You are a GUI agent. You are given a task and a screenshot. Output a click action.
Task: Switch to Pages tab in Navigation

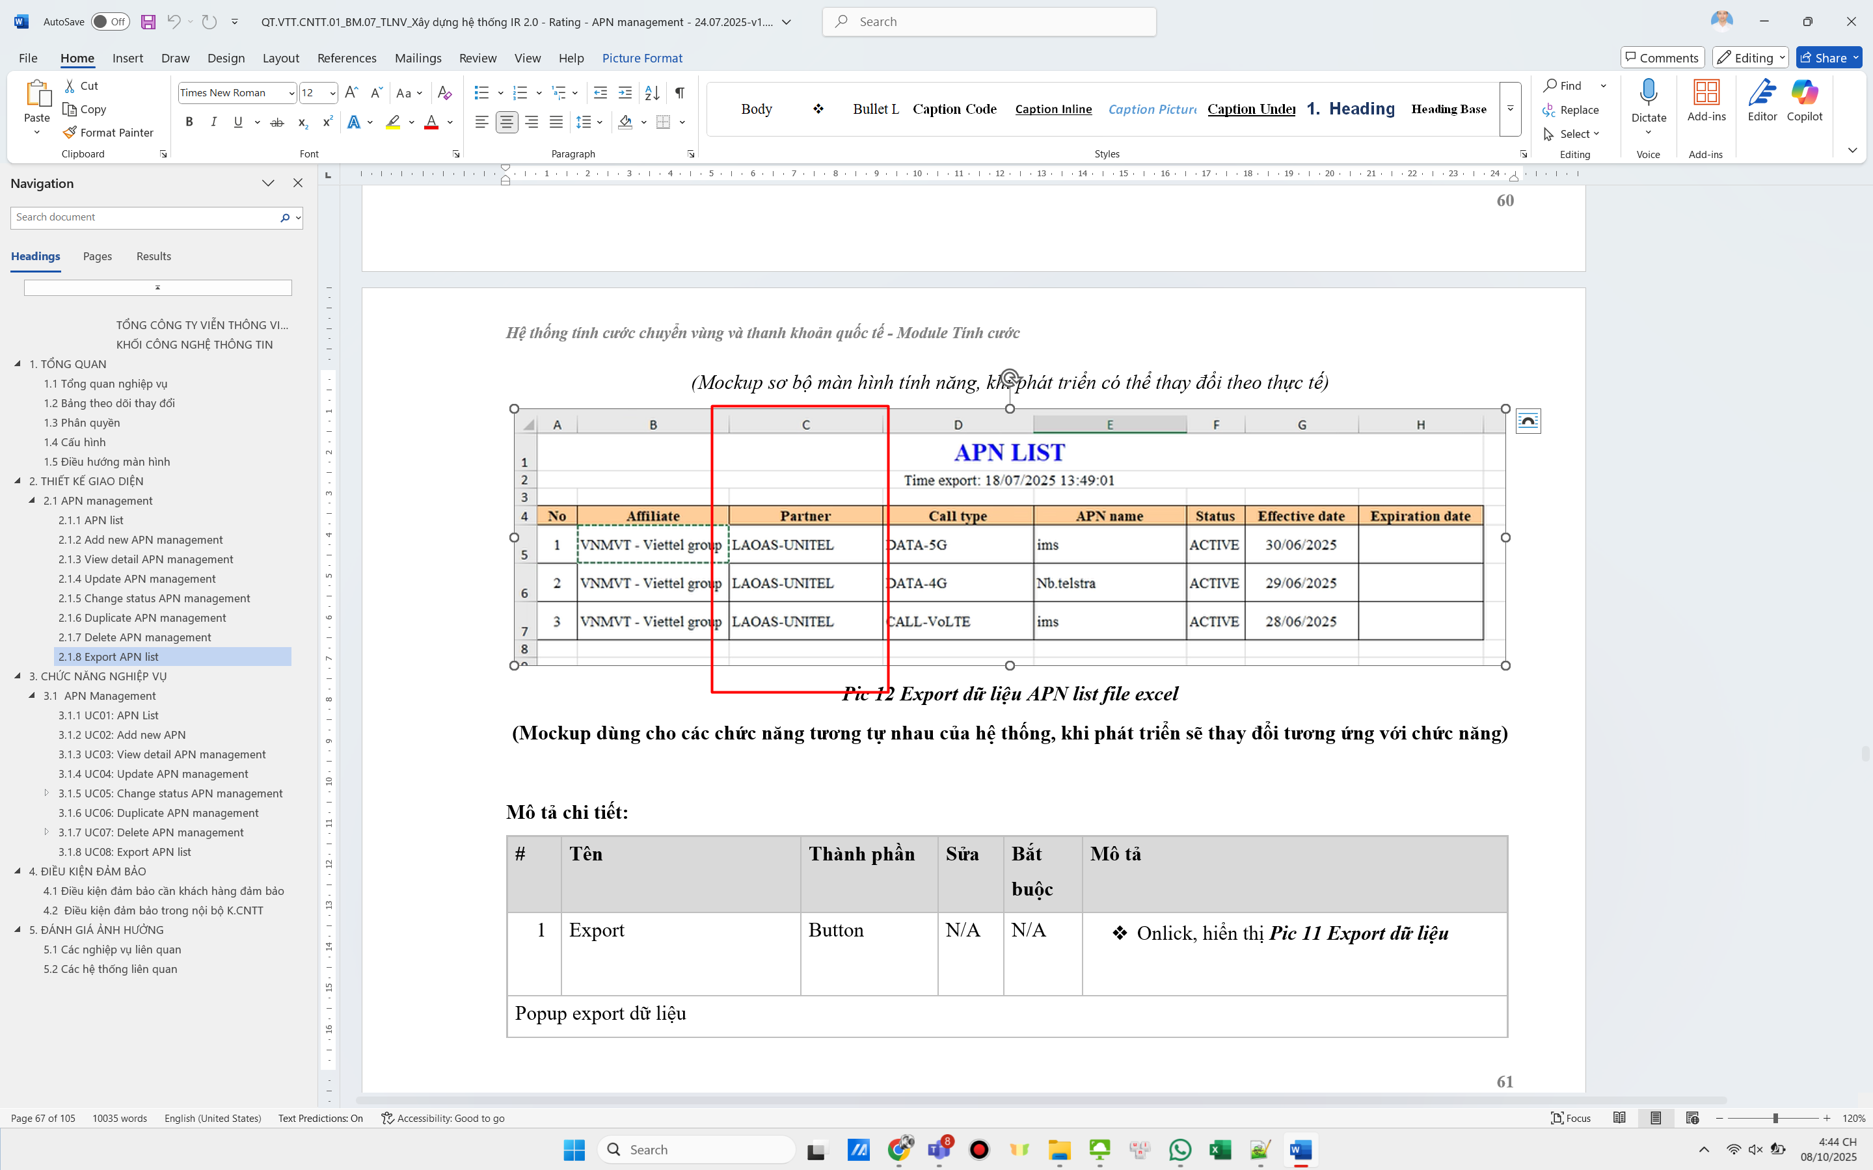tap(98, 256)
